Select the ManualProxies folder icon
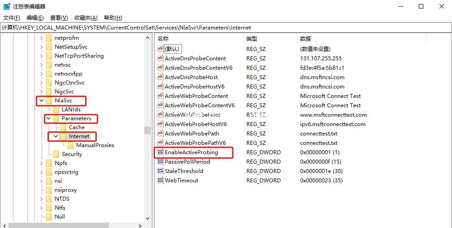 tap(71, 145)
